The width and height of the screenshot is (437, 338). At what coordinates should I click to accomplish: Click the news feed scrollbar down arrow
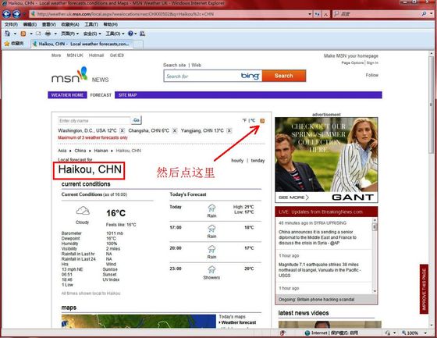coord(375,291)
